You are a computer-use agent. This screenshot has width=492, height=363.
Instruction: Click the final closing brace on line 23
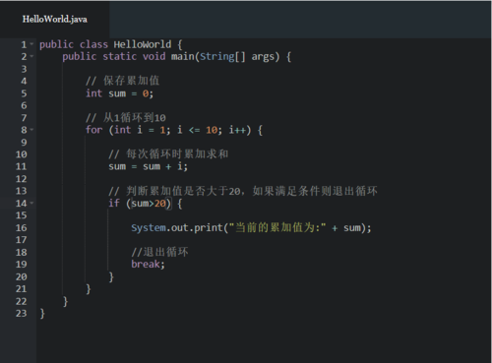point(42,314)
